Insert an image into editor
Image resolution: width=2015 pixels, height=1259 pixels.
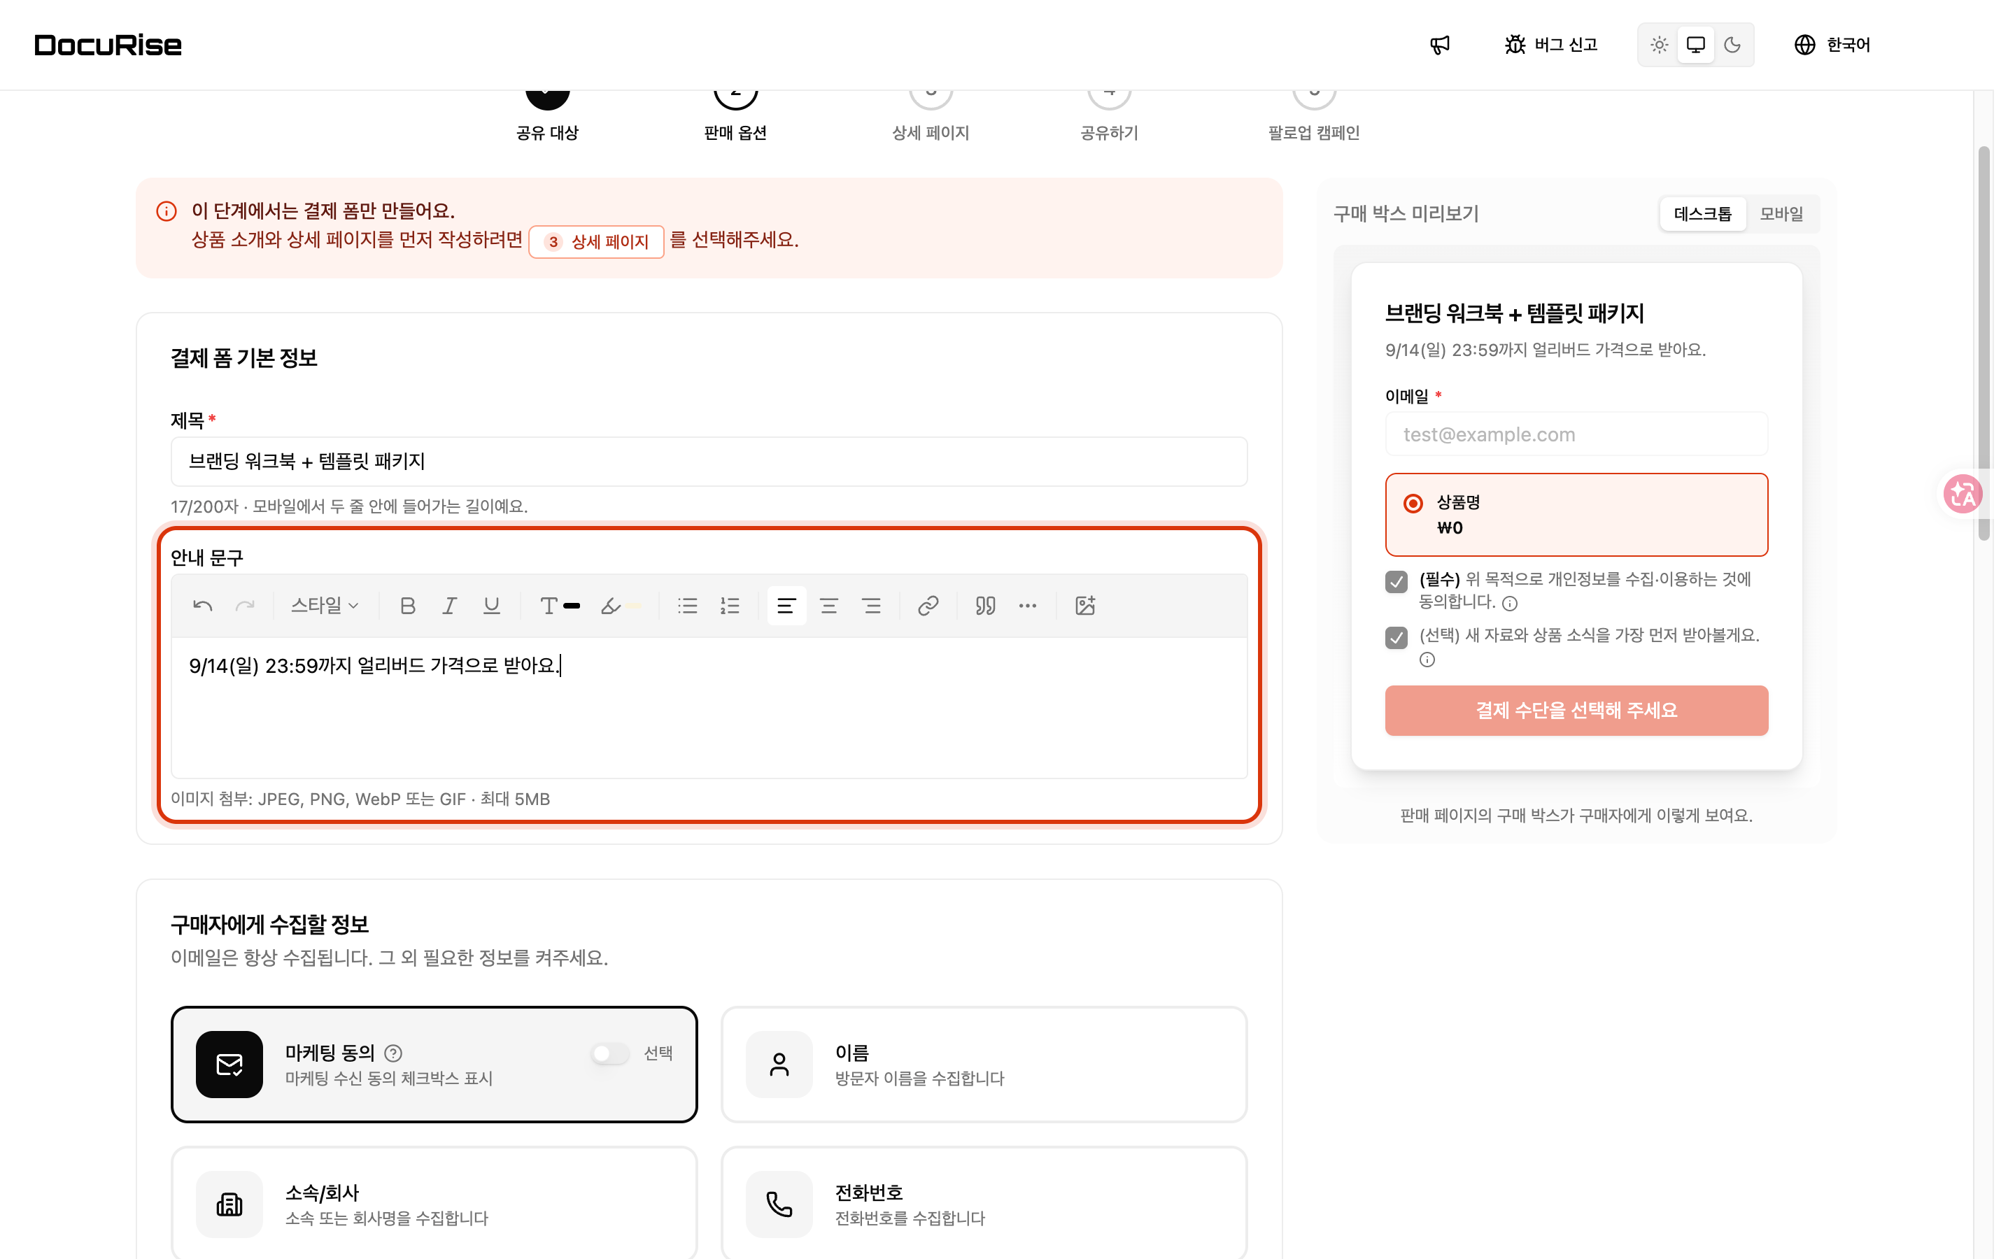1085,605
